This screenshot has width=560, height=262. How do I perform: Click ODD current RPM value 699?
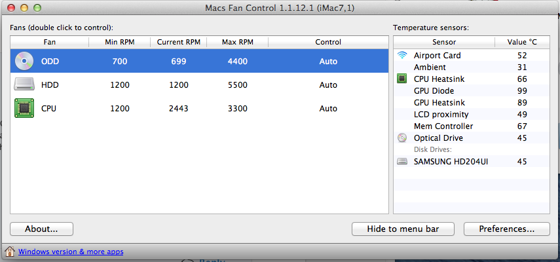tap(179, 62)
